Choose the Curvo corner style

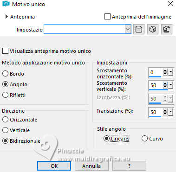[144, 139]
